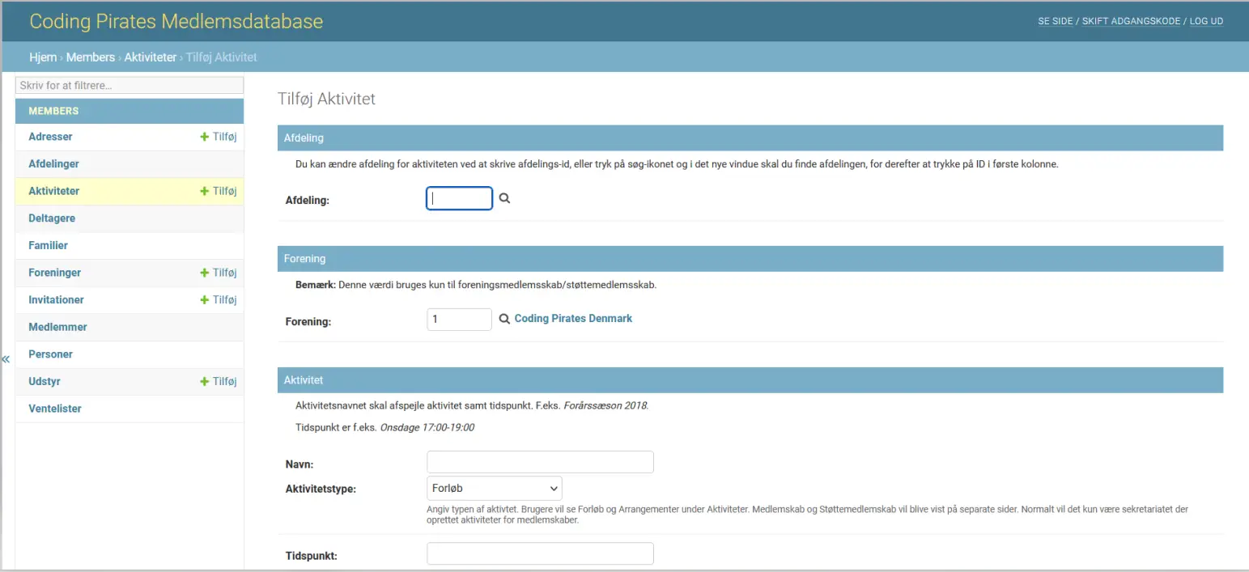Go to Aktiviteter in breadcrumb
The height and width of the screenshot is (572, 1249).
point(150,57)
